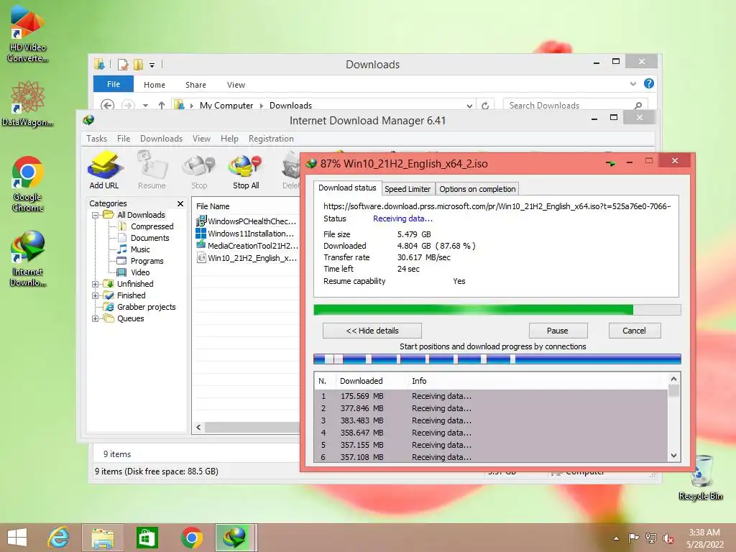This screenshot has width=736, height=552.
Task: Click the Help icon in Downloads window
Action: click(x=649, y=83)
